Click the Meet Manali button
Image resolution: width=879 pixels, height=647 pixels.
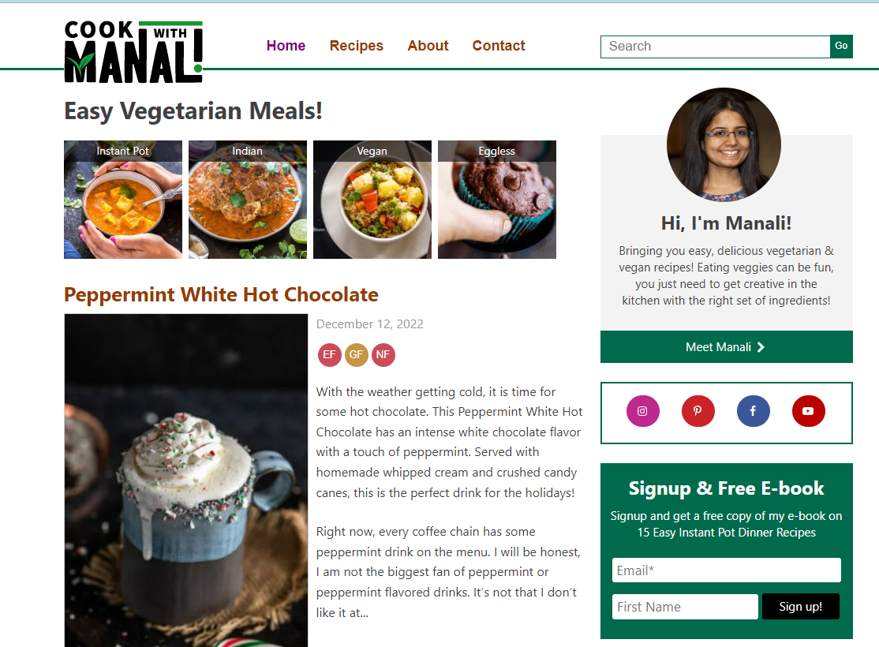(x=726, y=347)
